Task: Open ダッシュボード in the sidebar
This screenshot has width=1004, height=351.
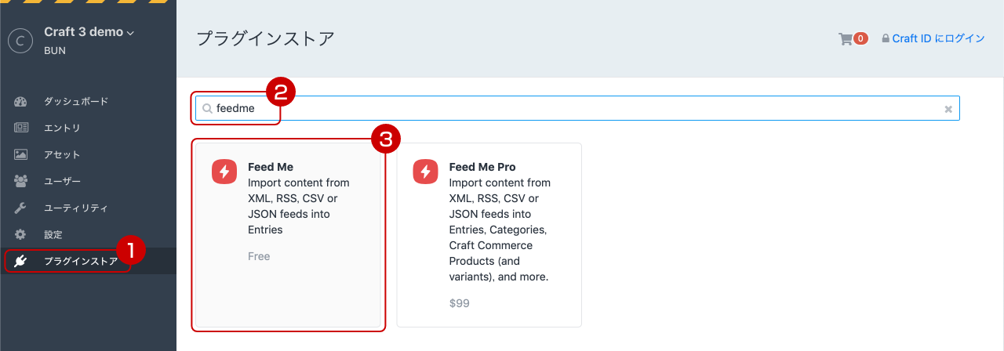Action: (x=76, y=102)
